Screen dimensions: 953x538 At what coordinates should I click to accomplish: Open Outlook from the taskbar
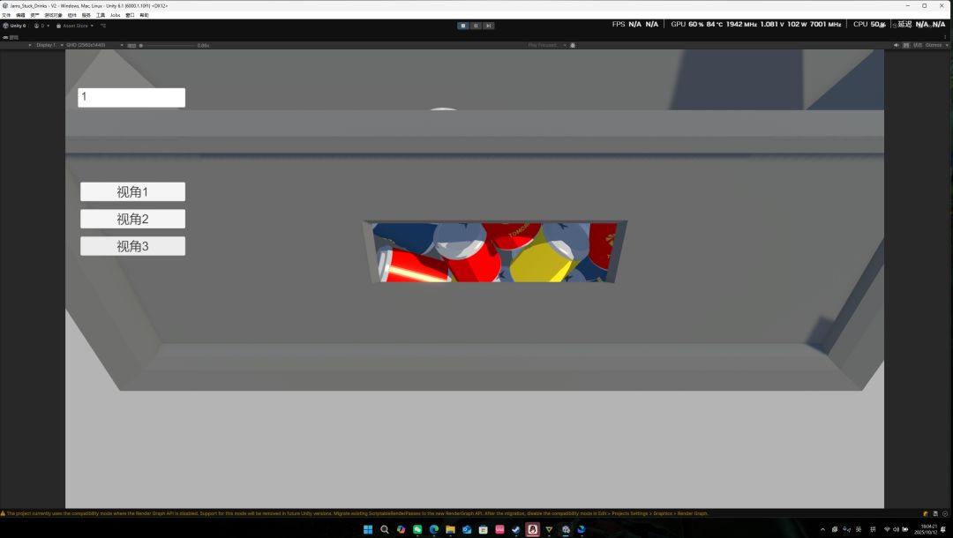(466, 529)
